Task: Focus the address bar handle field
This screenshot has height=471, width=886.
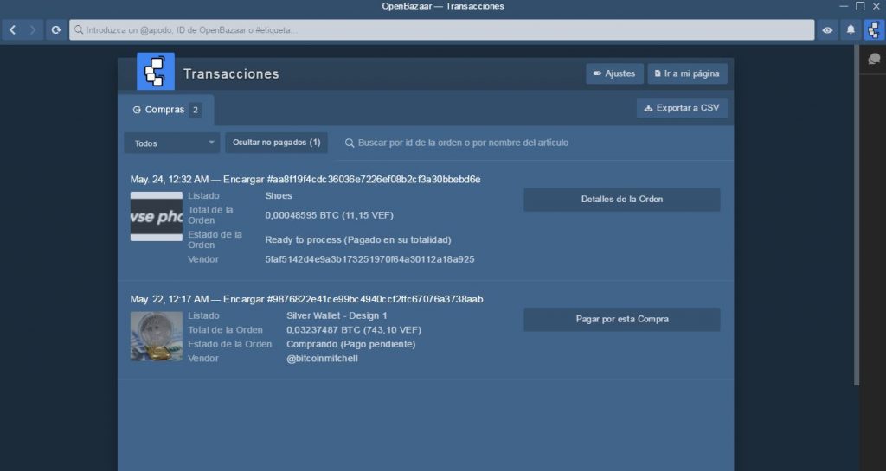Action: coord(441,30)
